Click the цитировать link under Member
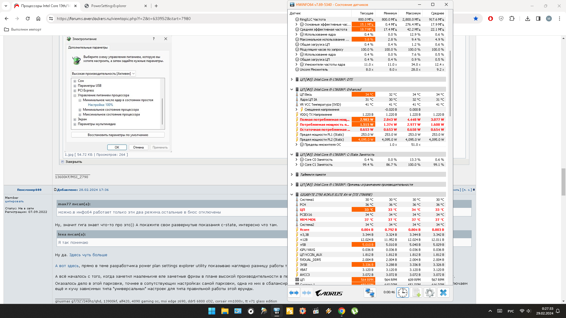The height and width of the screenshot is (318, 566). coord(14,201)
